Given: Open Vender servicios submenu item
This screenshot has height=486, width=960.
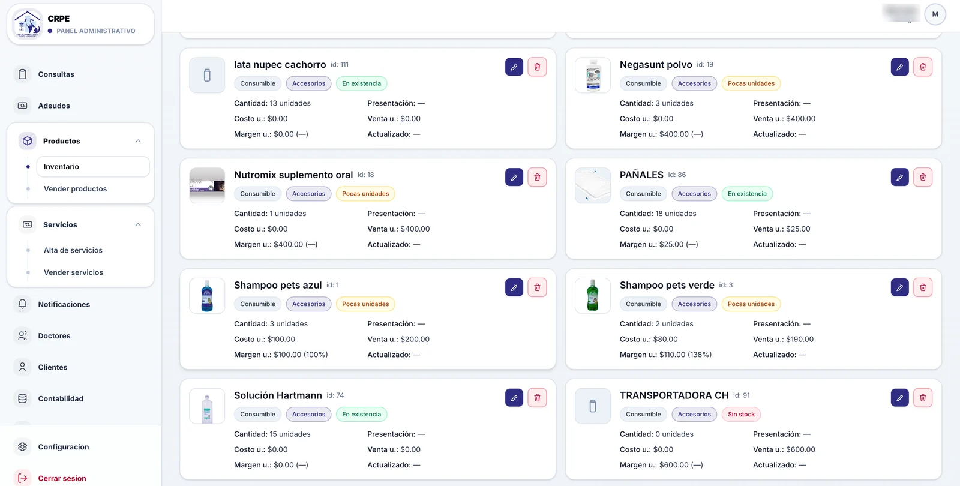Looking at the screenshot, I should coord(93,272).
